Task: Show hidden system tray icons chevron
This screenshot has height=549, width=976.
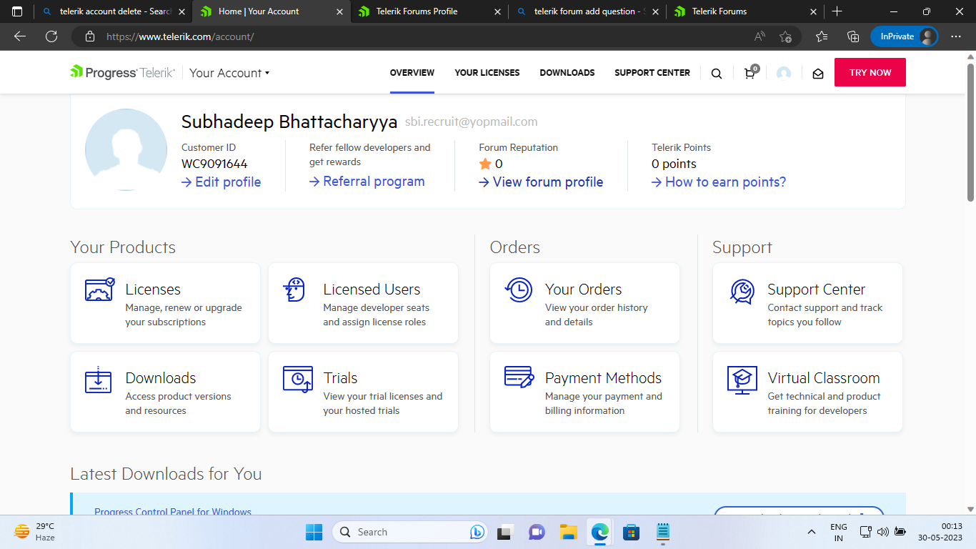Action: [x=811, y=532]
